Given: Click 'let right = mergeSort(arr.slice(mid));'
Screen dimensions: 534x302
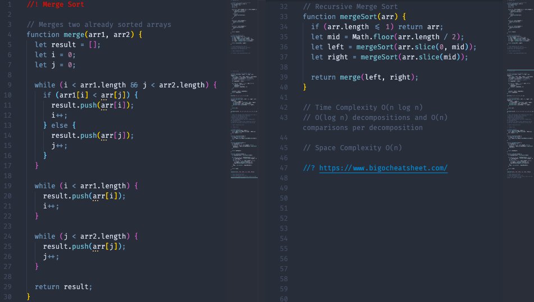Looking at the screenshot, I should [390, 57].
